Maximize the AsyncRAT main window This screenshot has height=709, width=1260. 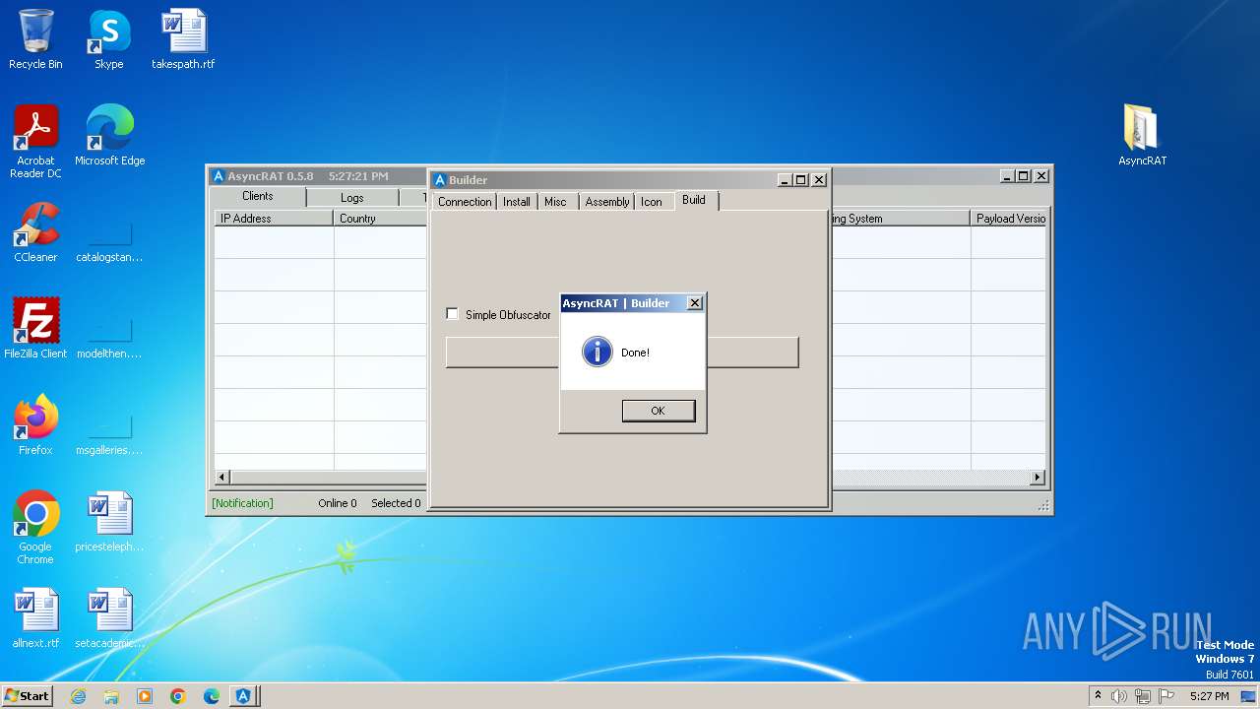tap(1024, 176)
